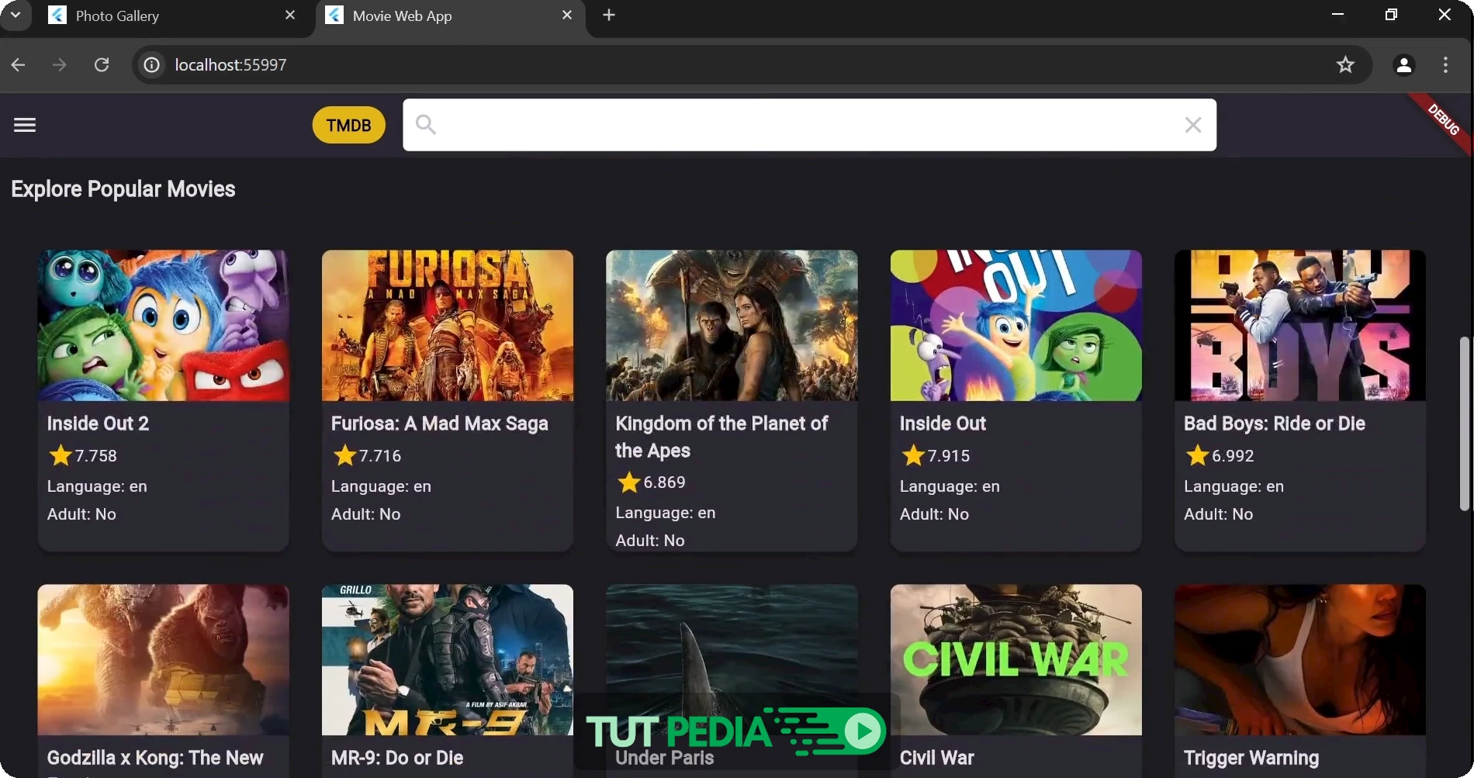
Task: Open the browser profile icon
Action: tap(1404, 65)
